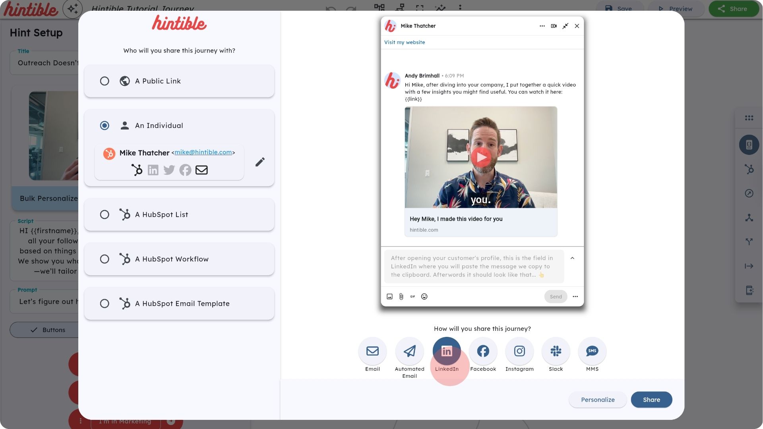The width and height of the screenshot is (763, 429).
Task: Open the top toolbar three-dot overflow menu
Action: tap(460, 7)
